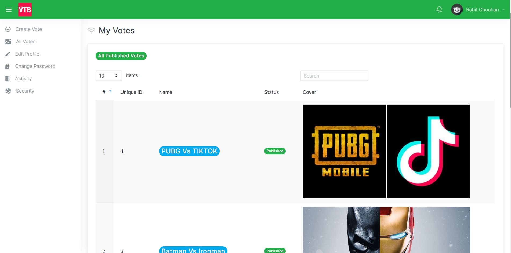Viewport: 511px width, 253px height.
Task: Expand the Rohit Chouhan user dropdown arrow
Action: pyautogui.click(x=503, y=10)
